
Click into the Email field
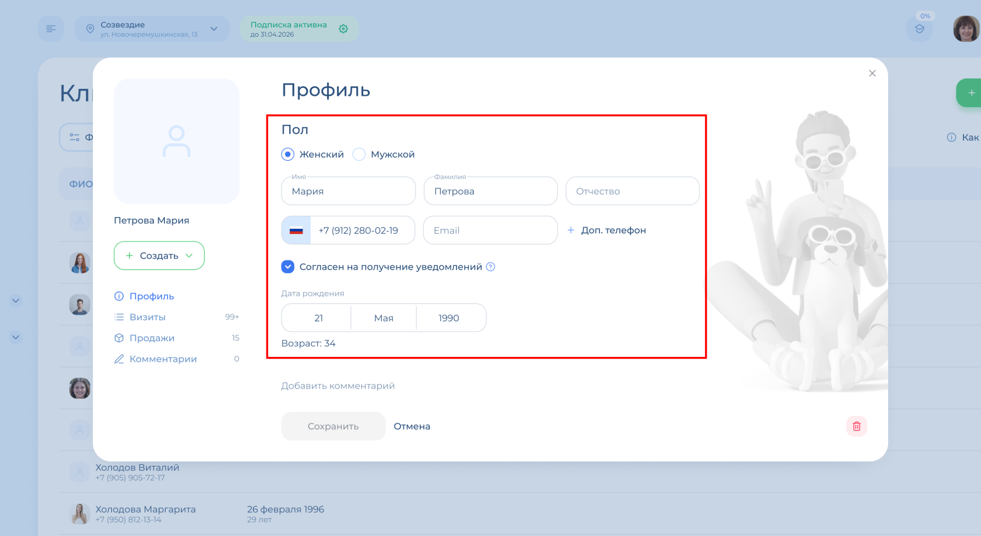[x=490, y=230]
